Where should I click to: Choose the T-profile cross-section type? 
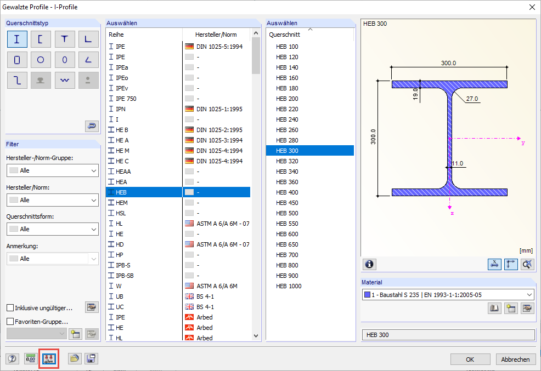65,39
